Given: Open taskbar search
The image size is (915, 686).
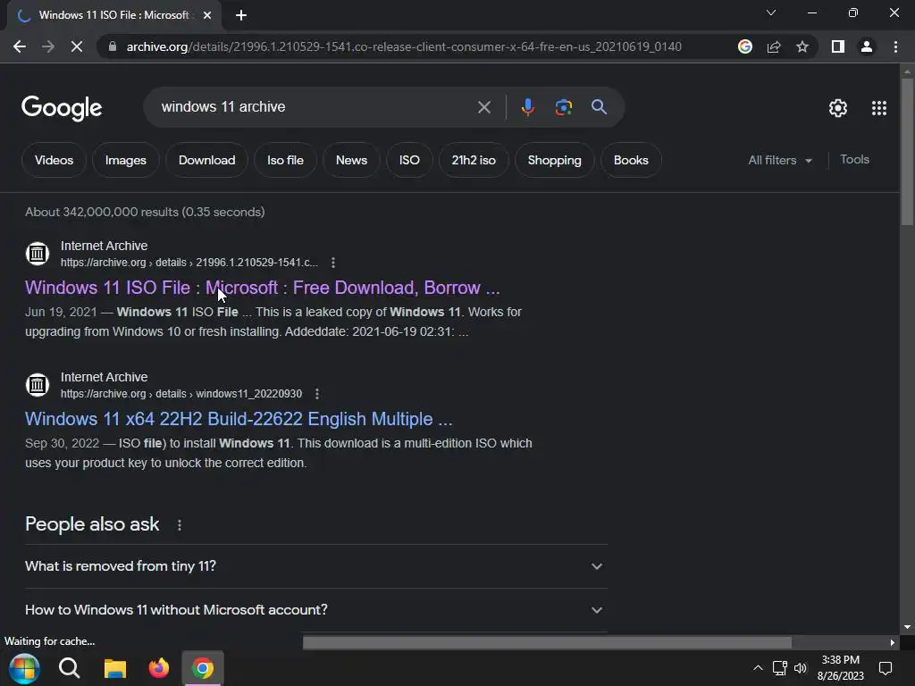Looking at the screenshot, I should (70, 668).
